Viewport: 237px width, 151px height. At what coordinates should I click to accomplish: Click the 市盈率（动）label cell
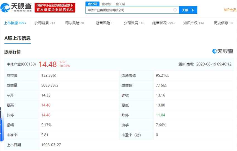tap(137, 135)
